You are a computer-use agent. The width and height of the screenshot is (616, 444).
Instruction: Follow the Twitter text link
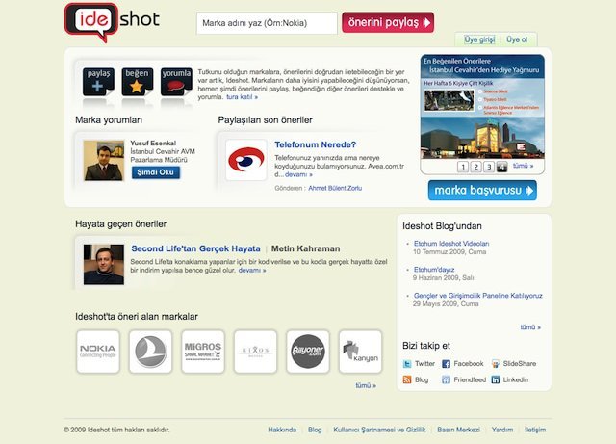(424, 364)
